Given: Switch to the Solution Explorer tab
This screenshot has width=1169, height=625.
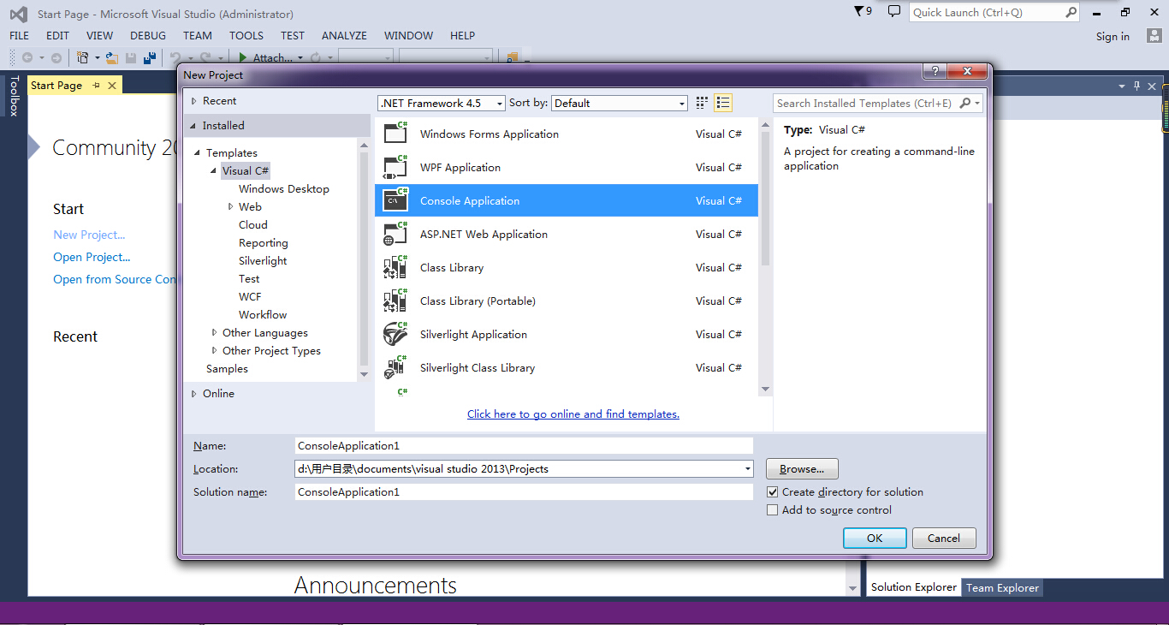Looking at the screenshot, I should coord(914,587).
